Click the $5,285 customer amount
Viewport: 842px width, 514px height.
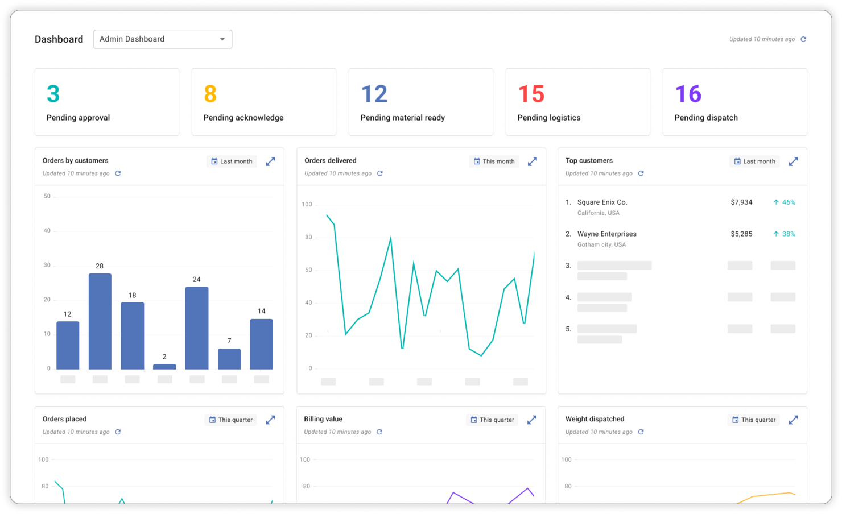pos(741,234)
